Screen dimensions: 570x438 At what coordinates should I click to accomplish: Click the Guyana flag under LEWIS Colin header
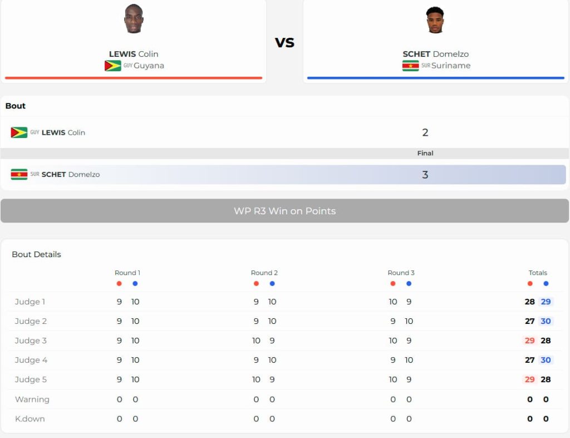(x=112, y=66)
